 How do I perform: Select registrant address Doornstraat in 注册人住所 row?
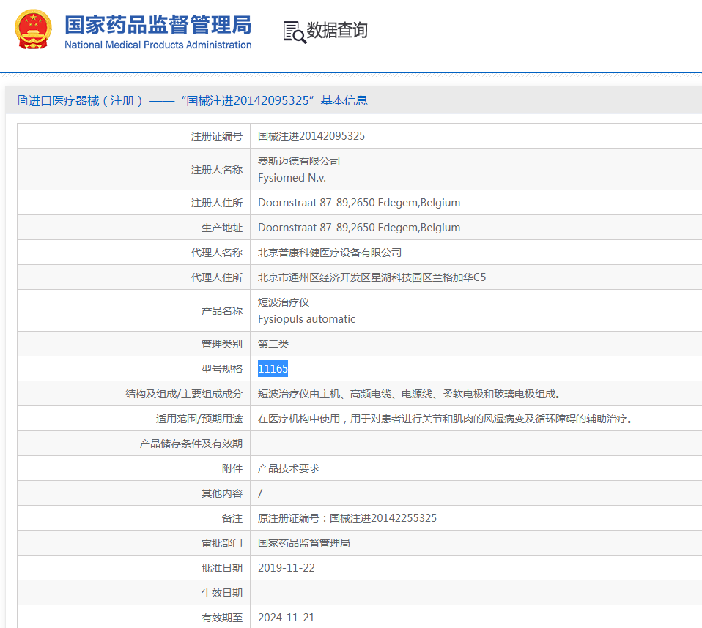click(x=359, y=203)
